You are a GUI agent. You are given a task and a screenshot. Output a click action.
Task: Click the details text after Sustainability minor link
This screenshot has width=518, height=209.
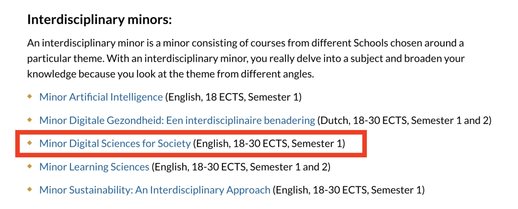348,190
